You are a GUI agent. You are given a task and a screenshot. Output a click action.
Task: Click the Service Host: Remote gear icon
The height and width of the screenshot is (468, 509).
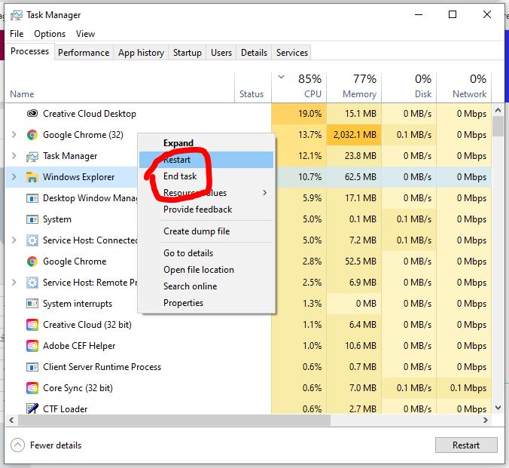[32, 283]
